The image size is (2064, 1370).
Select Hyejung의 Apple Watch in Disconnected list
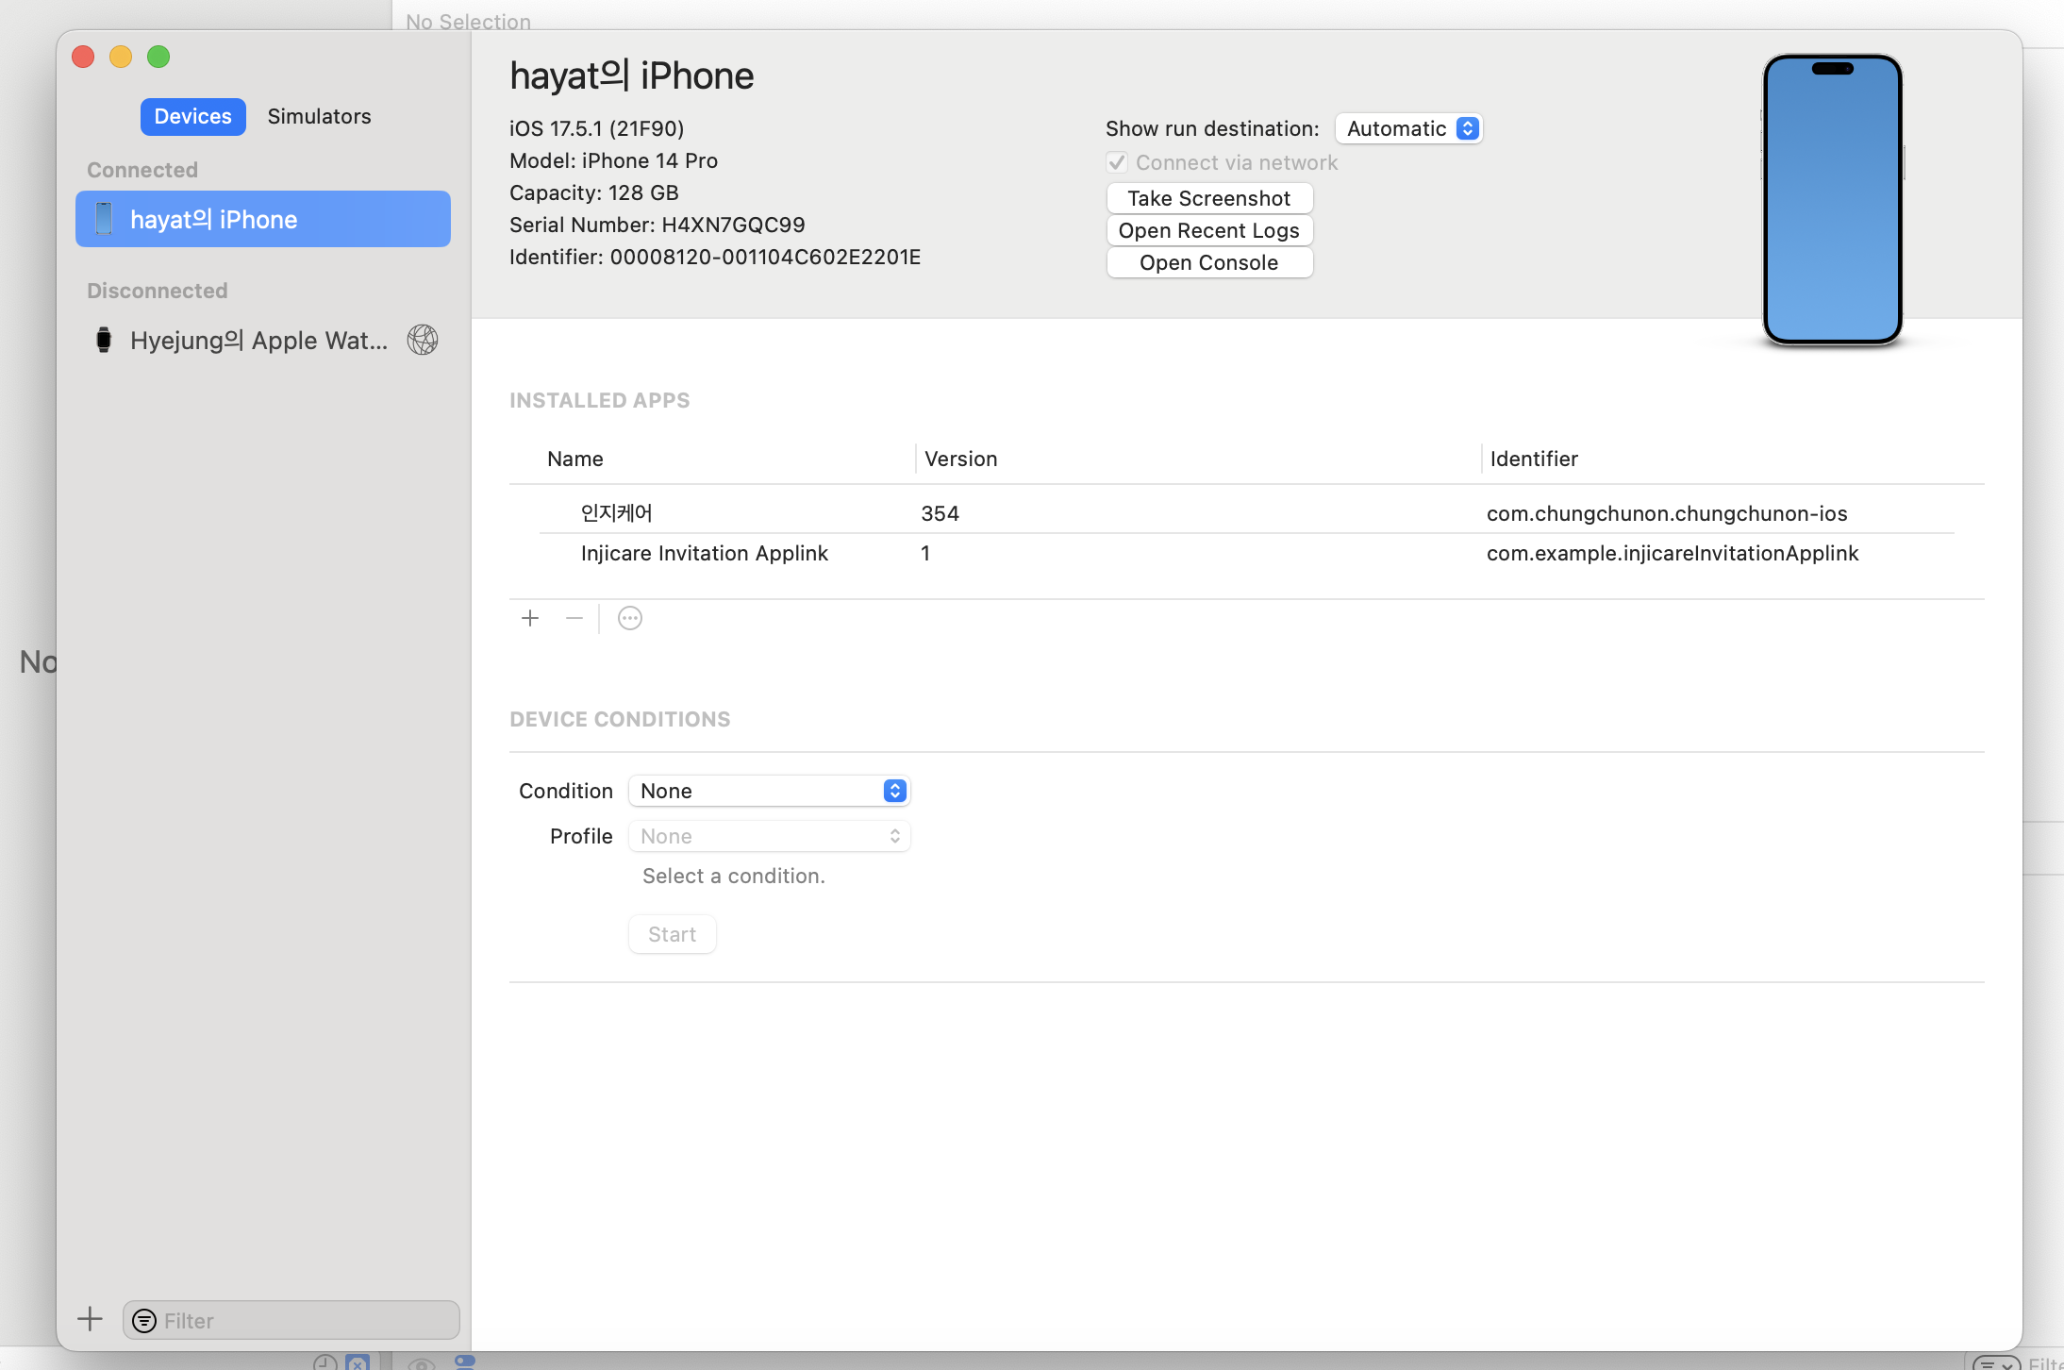coord(263,340)
